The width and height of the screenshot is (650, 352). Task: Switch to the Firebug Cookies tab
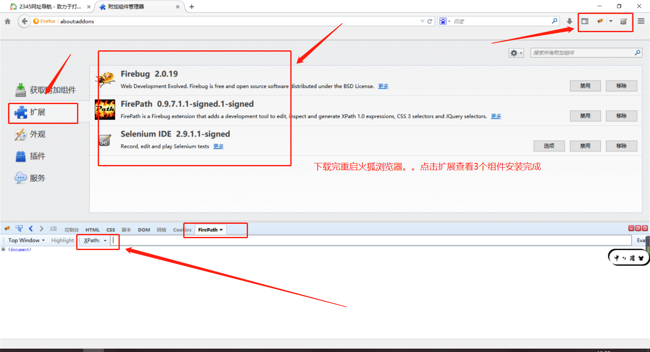(x=182, y=230)
